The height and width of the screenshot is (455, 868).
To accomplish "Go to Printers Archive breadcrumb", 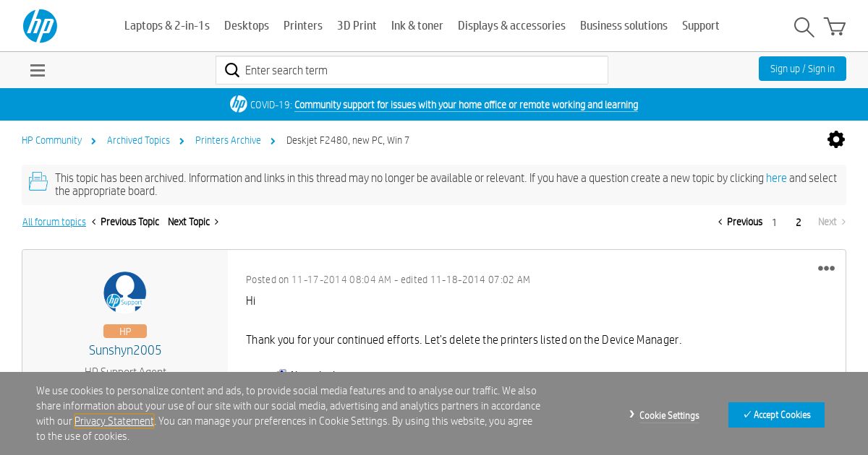I will pyautogui.click(x=228, y=140).
